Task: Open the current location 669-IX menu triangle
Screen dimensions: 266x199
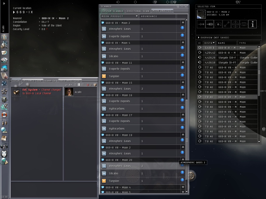Action: point(14,12)
